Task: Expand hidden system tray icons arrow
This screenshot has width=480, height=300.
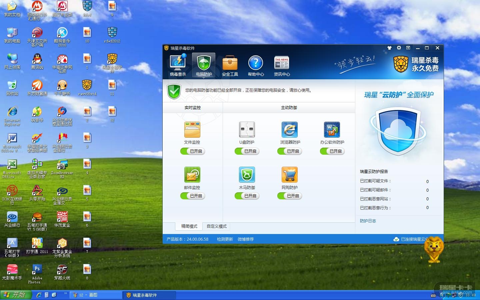Action: coord(442,295)
